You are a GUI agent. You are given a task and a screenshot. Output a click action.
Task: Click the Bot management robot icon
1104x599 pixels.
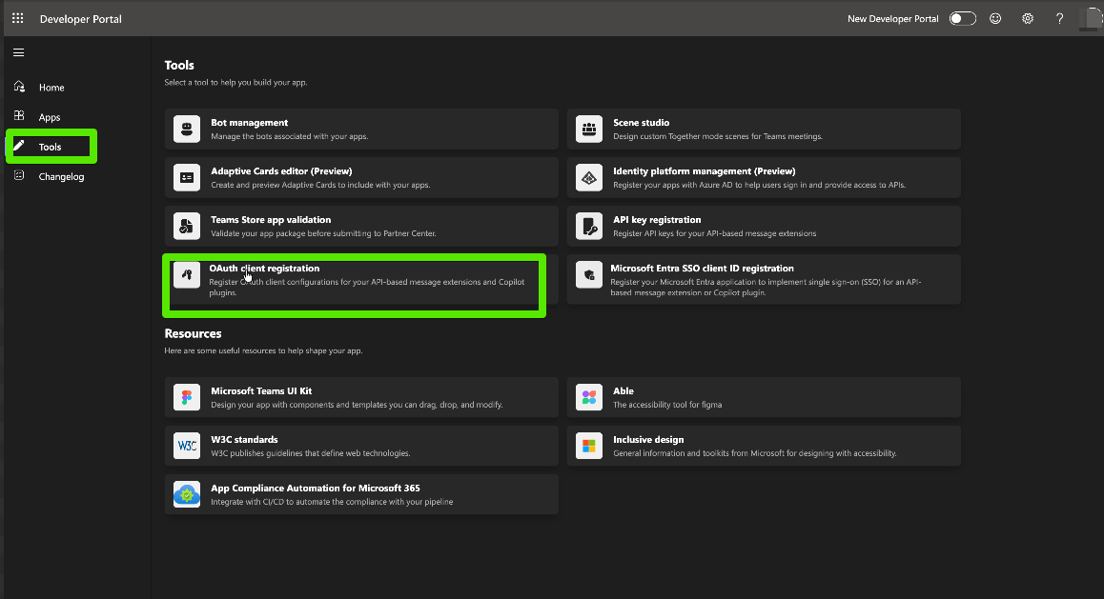point(187,129)
